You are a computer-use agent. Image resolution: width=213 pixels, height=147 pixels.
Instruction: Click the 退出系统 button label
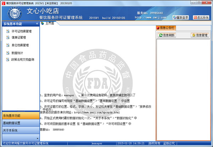click(x=203, y=17)
